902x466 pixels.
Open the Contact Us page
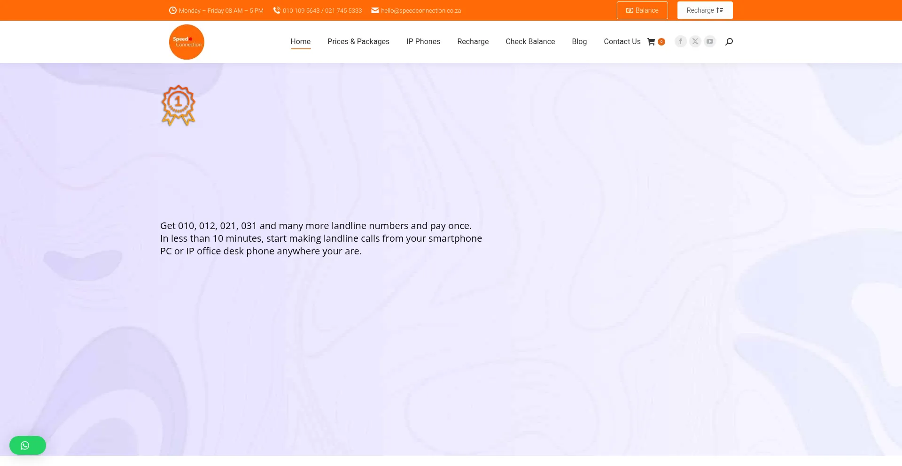622,42
